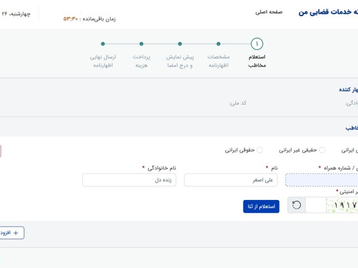Click the پیش نمایش و درج امضا step dot
Screen dimensions: 358x268
click(x=180, y=44)
